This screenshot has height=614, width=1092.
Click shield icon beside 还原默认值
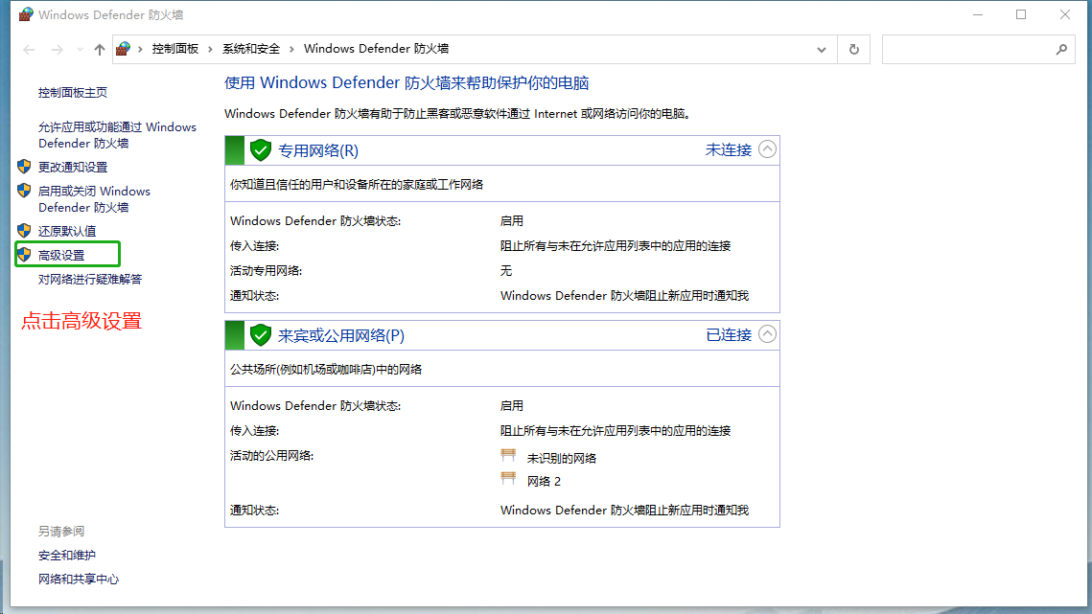pos(24,231)
